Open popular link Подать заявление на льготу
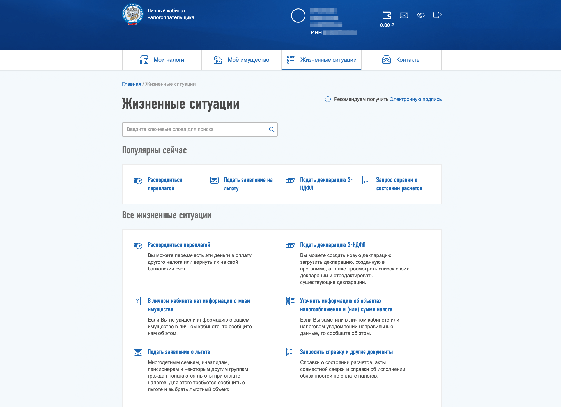 248,184
